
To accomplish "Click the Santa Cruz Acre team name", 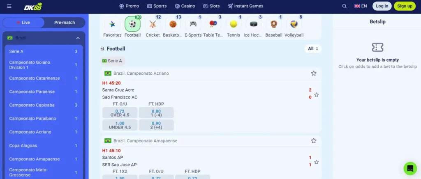I will click(x=118, y=90).
